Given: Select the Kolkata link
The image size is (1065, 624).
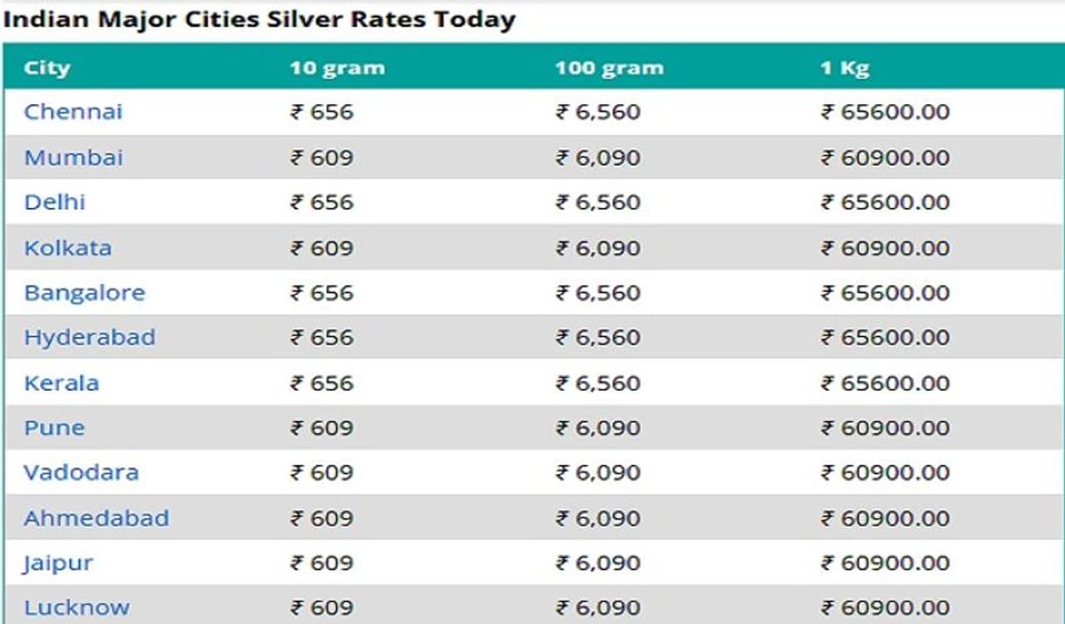Looking at the screenshot, I should click(67, 248).
